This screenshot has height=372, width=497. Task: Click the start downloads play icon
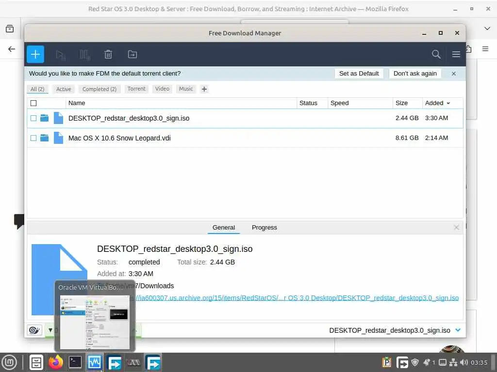coord(60,55)
